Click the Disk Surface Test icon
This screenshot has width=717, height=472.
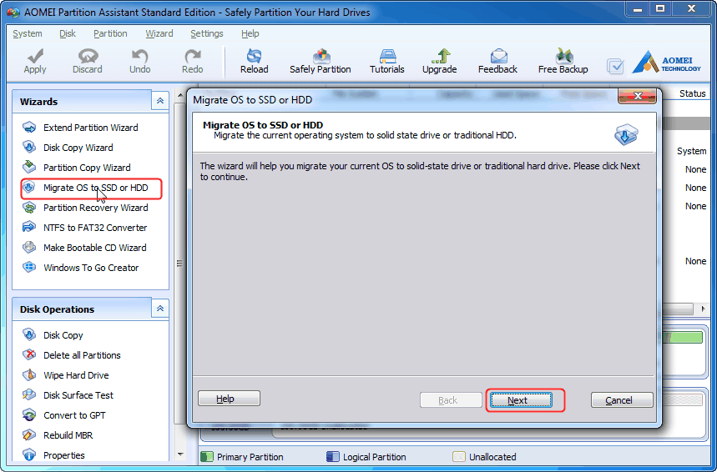coord(29,394)
